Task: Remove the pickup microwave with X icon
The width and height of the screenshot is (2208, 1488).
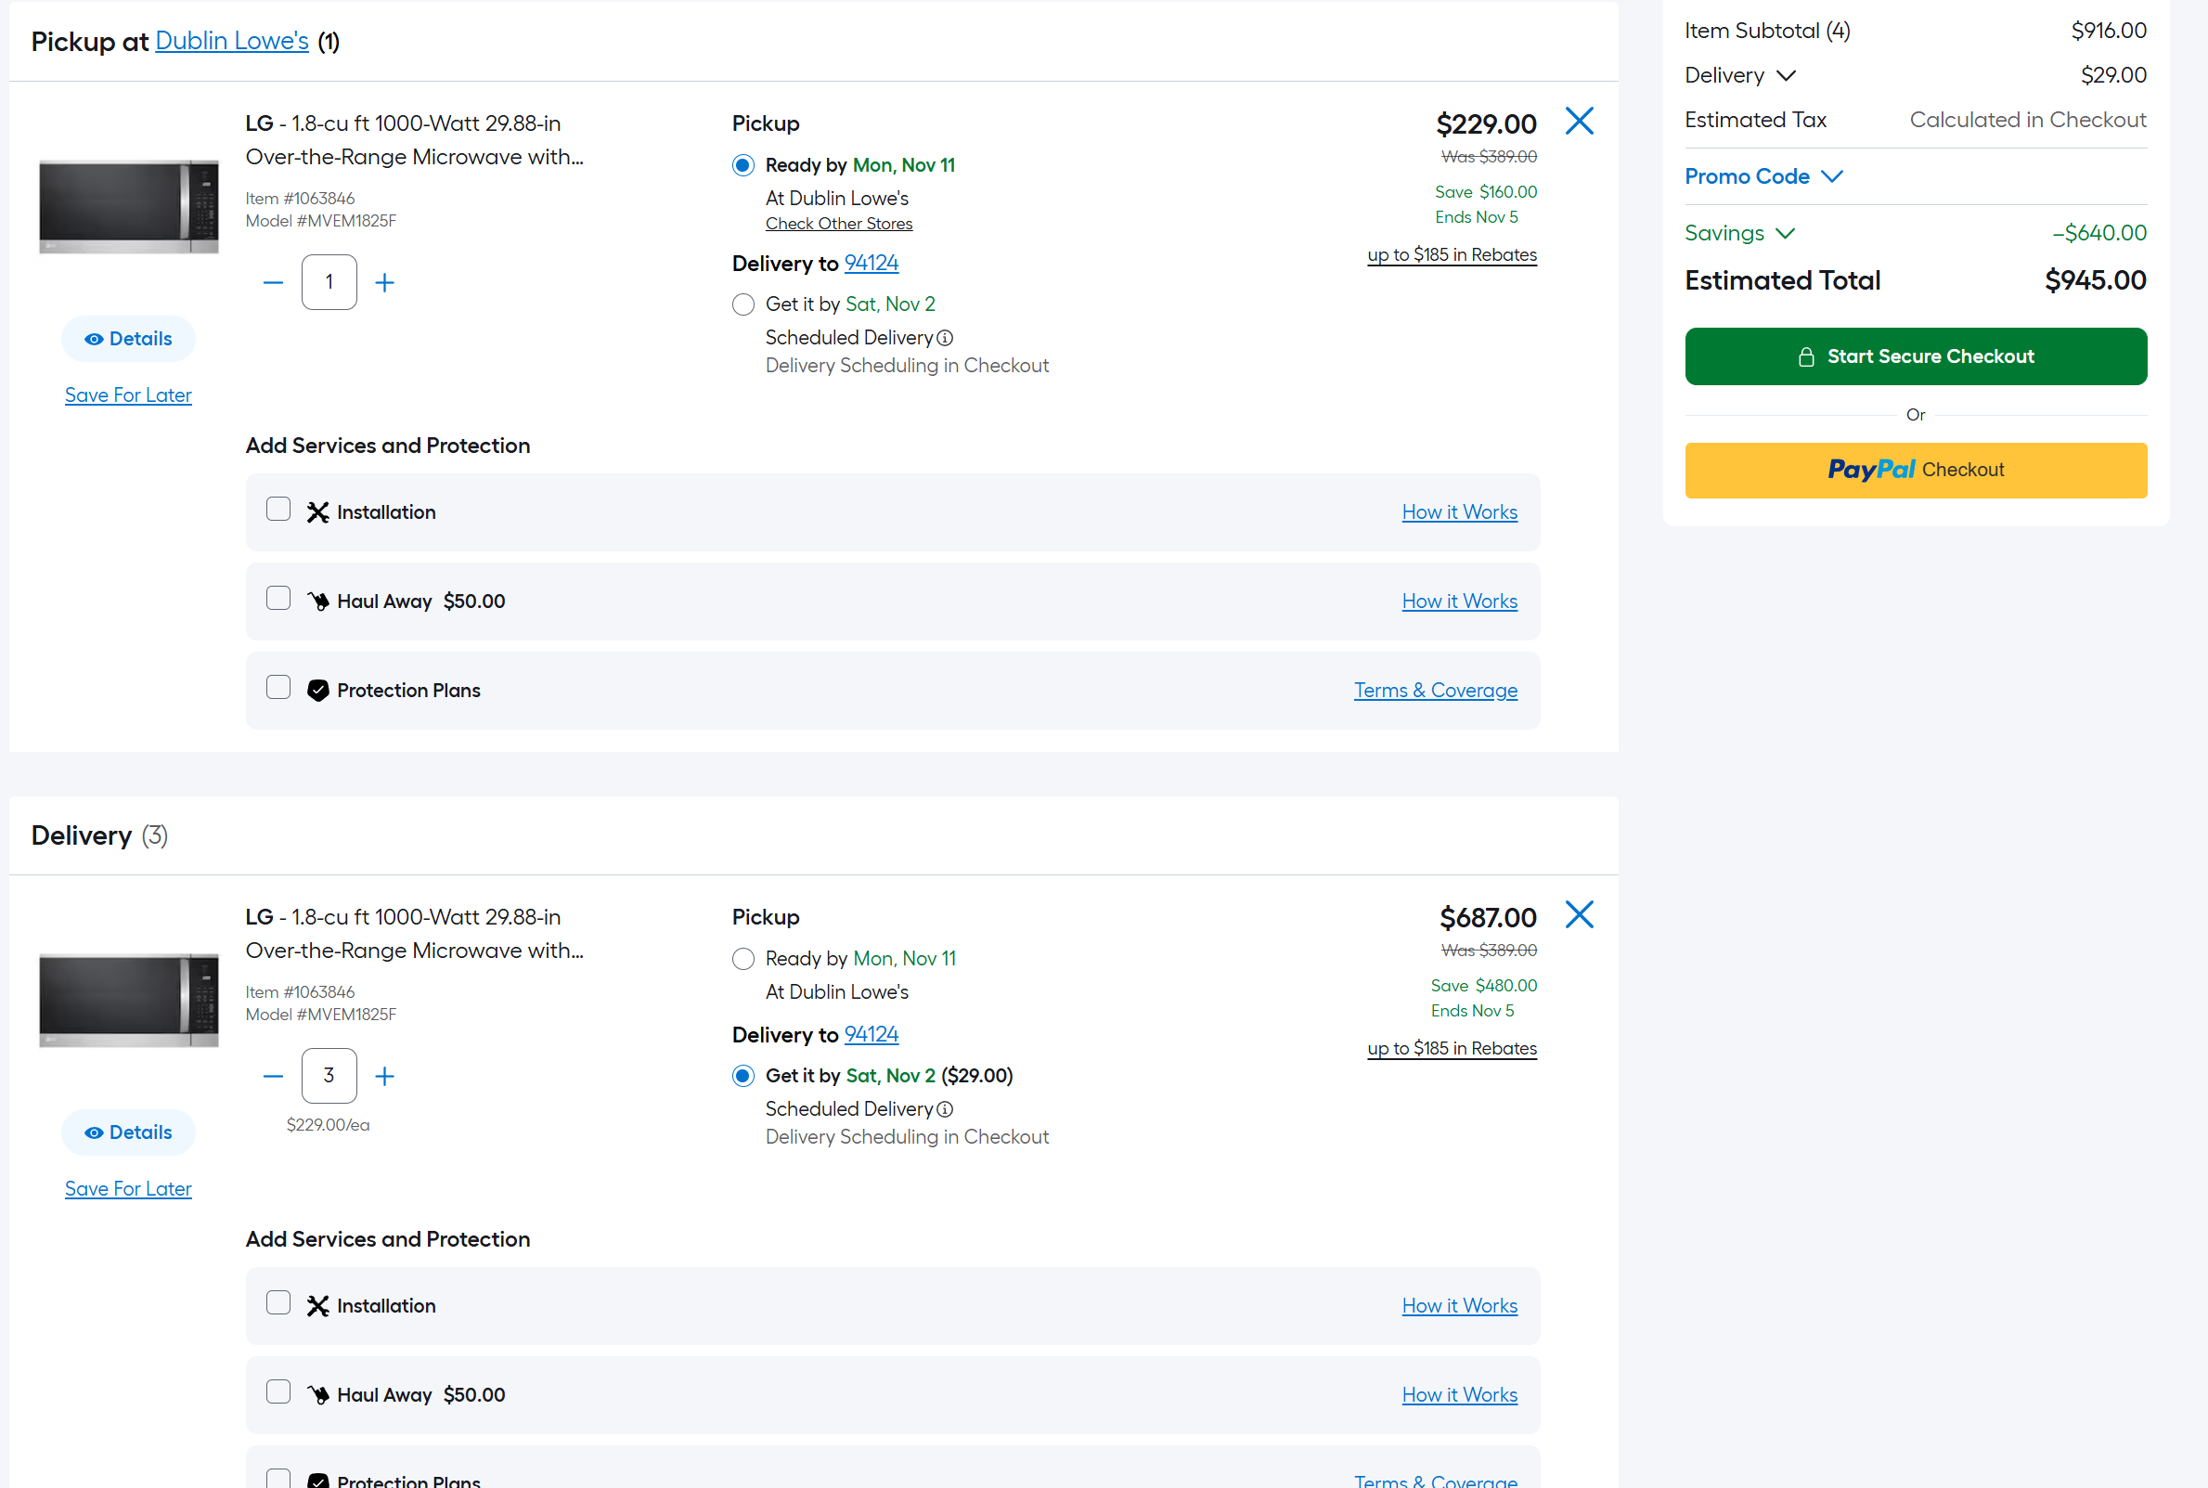Action: pyautogui.click(x=1579, y=122)
